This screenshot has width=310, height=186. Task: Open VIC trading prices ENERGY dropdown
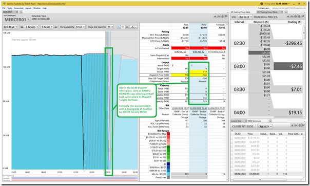pyautogui.click(x=245, y=17)
